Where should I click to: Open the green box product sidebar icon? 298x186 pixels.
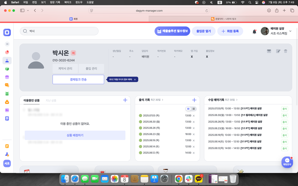click(x=7, y=69)
